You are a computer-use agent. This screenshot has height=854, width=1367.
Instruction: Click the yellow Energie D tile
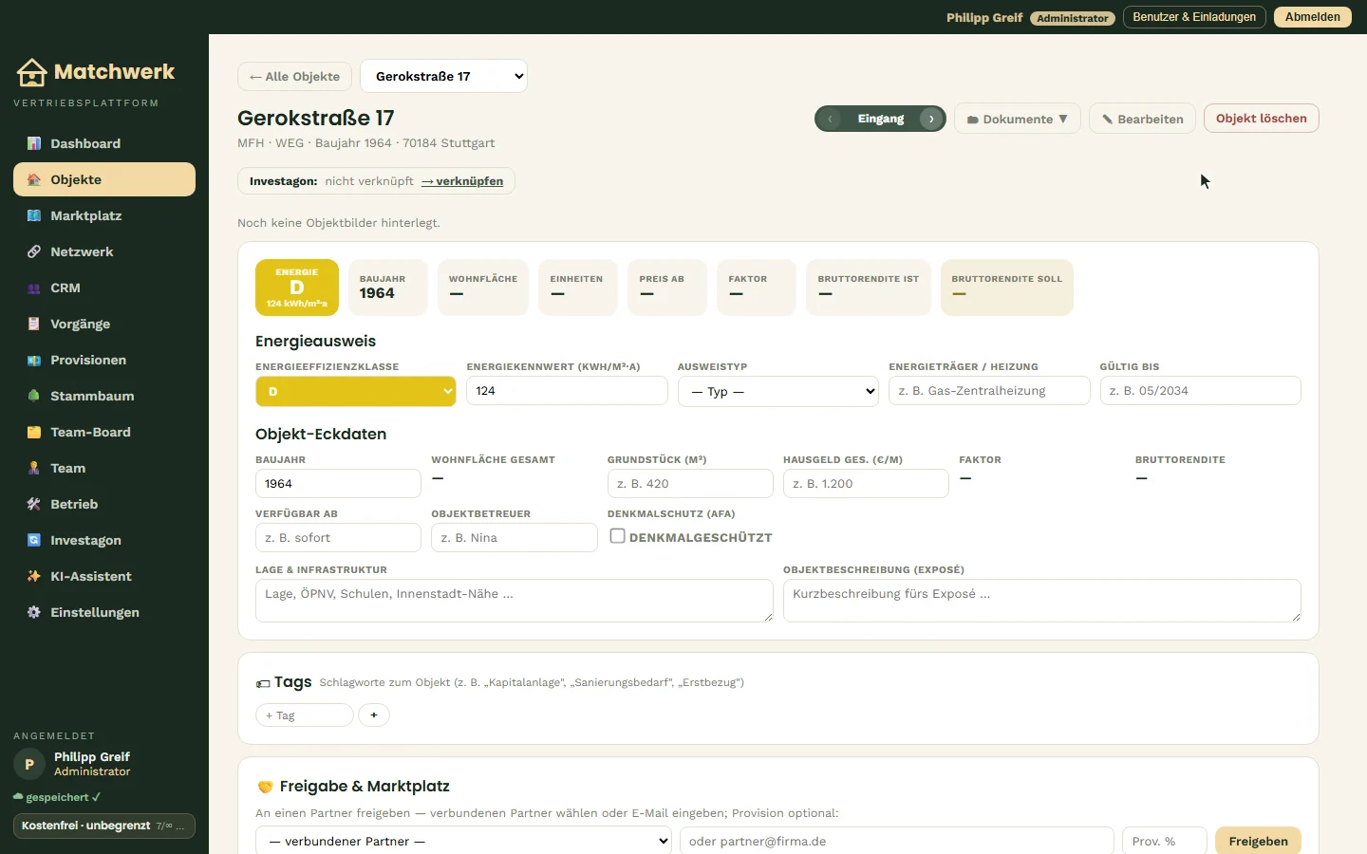pyautogui.click(x=297, y=288)
